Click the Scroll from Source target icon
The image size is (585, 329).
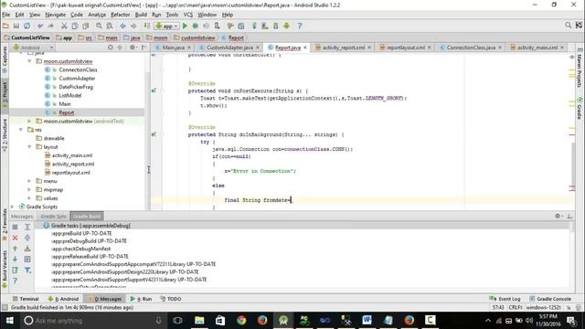[110, 48]
